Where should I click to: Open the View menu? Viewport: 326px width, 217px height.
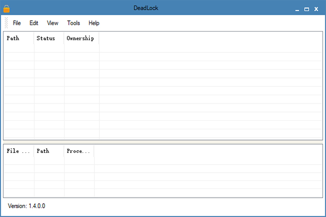[52, 23]
